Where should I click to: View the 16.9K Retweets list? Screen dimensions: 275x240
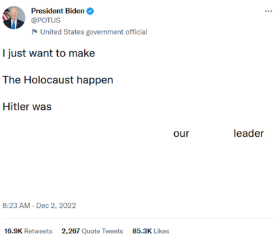click(28, 231)
